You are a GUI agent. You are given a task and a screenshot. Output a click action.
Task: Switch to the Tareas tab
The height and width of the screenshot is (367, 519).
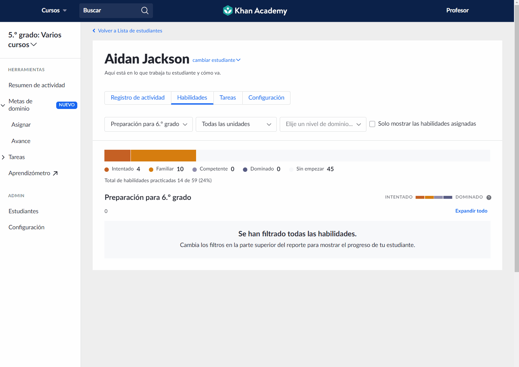point(228,98)
